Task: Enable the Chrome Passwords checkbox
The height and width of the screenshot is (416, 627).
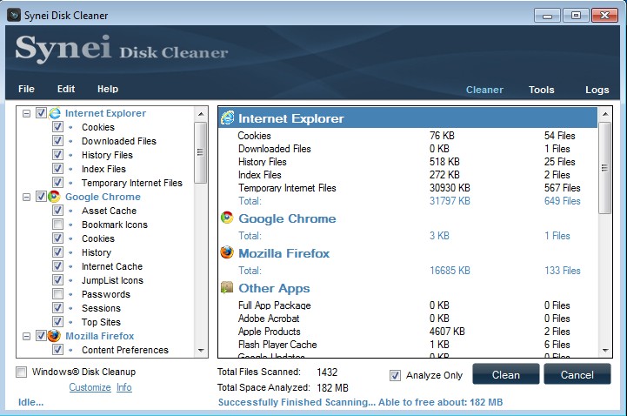Action: 57,294
